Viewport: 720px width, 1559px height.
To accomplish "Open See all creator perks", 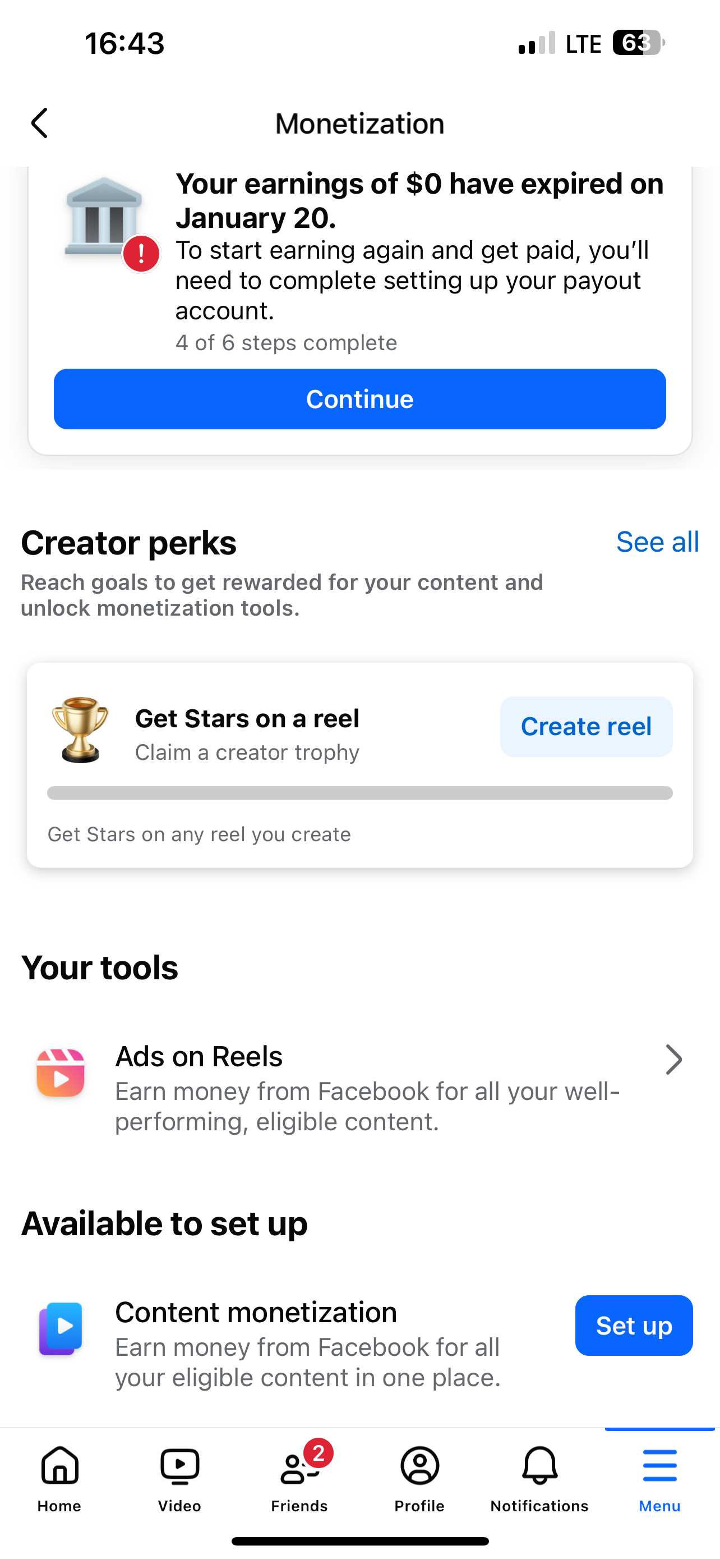I will coord(658,542).
